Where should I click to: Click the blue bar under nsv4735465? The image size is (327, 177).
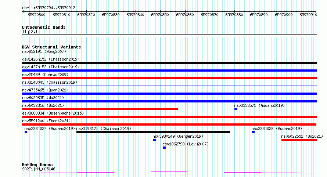(169, 94)
